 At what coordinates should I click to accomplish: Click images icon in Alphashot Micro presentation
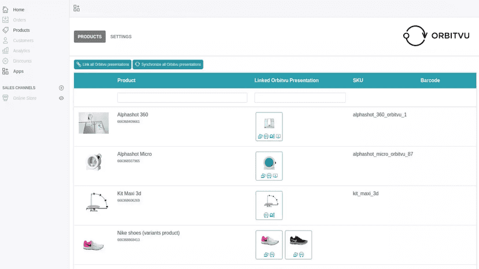click(263, 175)
